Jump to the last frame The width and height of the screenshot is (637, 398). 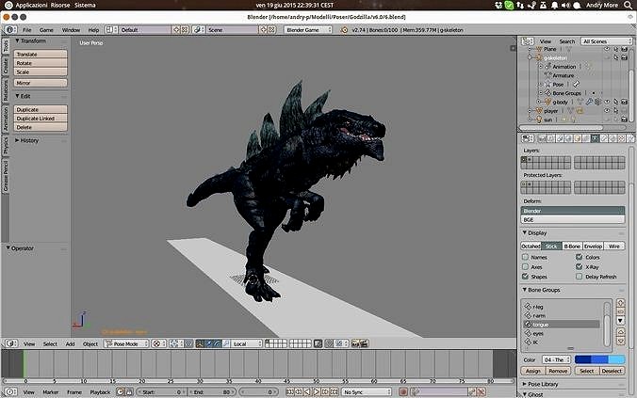(334, 392)
